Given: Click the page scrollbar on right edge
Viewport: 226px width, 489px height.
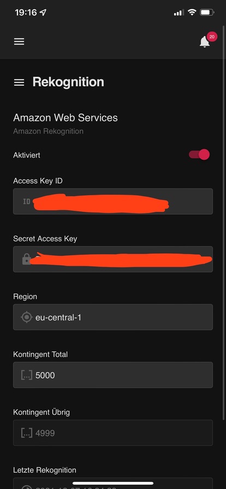Looking at the screenshot, I should [x=224, y=212].
